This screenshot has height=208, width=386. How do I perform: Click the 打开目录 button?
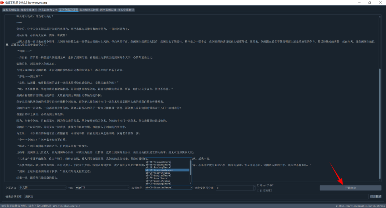375,197
